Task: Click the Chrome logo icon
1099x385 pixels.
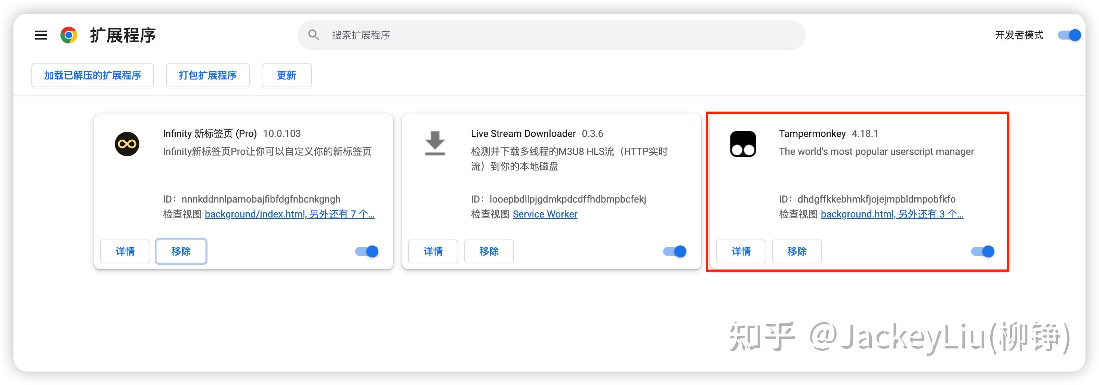Action: tap(69, 35)
